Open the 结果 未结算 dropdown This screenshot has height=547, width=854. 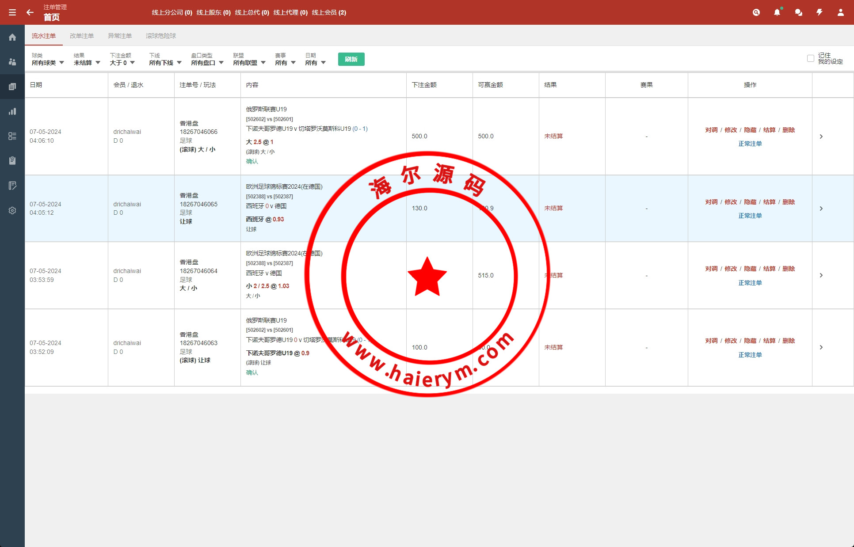pos(87,63)
